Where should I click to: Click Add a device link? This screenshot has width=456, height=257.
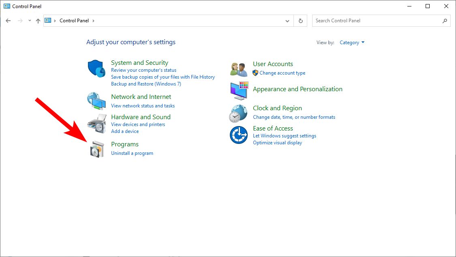click(125, 131)
